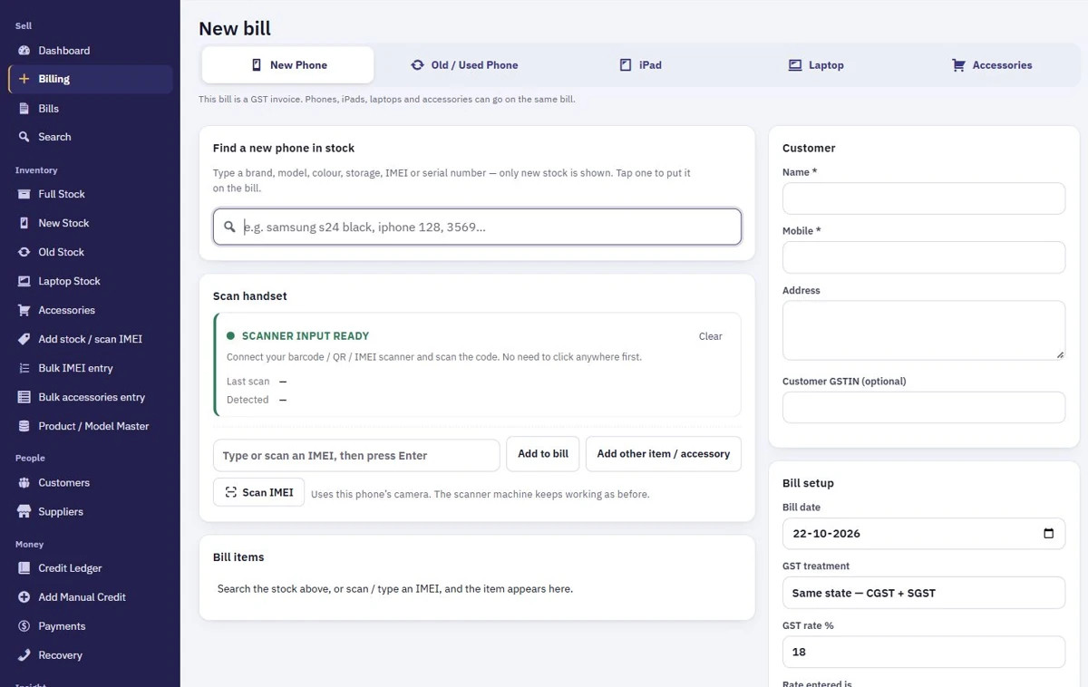Click the IMEI type or scan field

click(x=356, y=456)
